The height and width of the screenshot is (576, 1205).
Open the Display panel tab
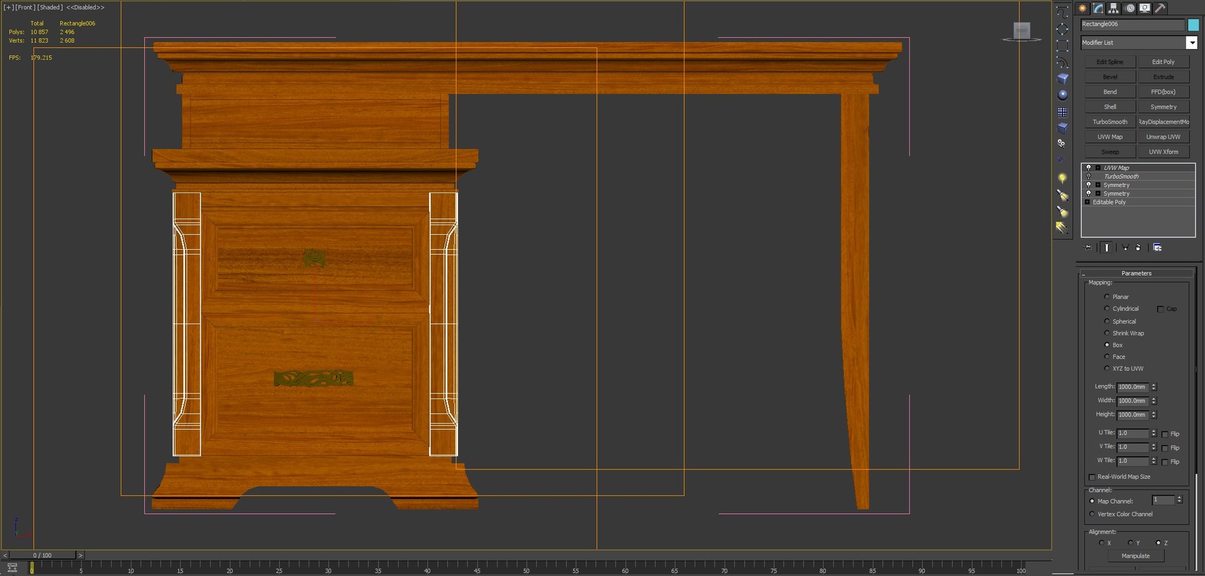click(x=1145, y=8)
